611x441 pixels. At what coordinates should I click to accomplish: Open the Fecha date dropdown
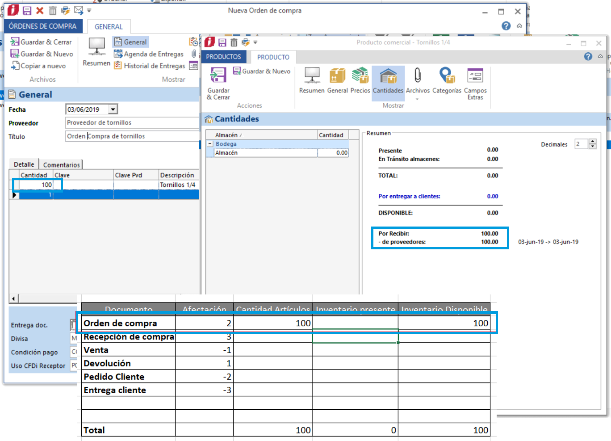113,109
